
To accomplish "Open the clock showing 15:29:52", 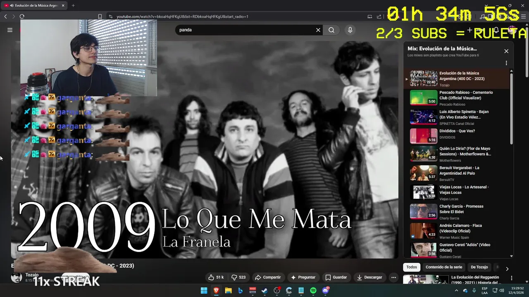I will click(x=517, y=290).
